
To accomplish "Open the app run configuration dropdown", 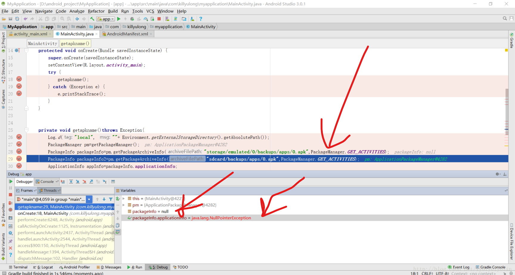I will 106,19.
